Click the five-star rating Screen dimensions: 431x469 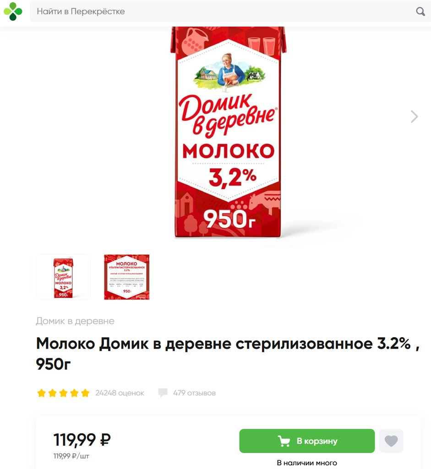[63, 393]
